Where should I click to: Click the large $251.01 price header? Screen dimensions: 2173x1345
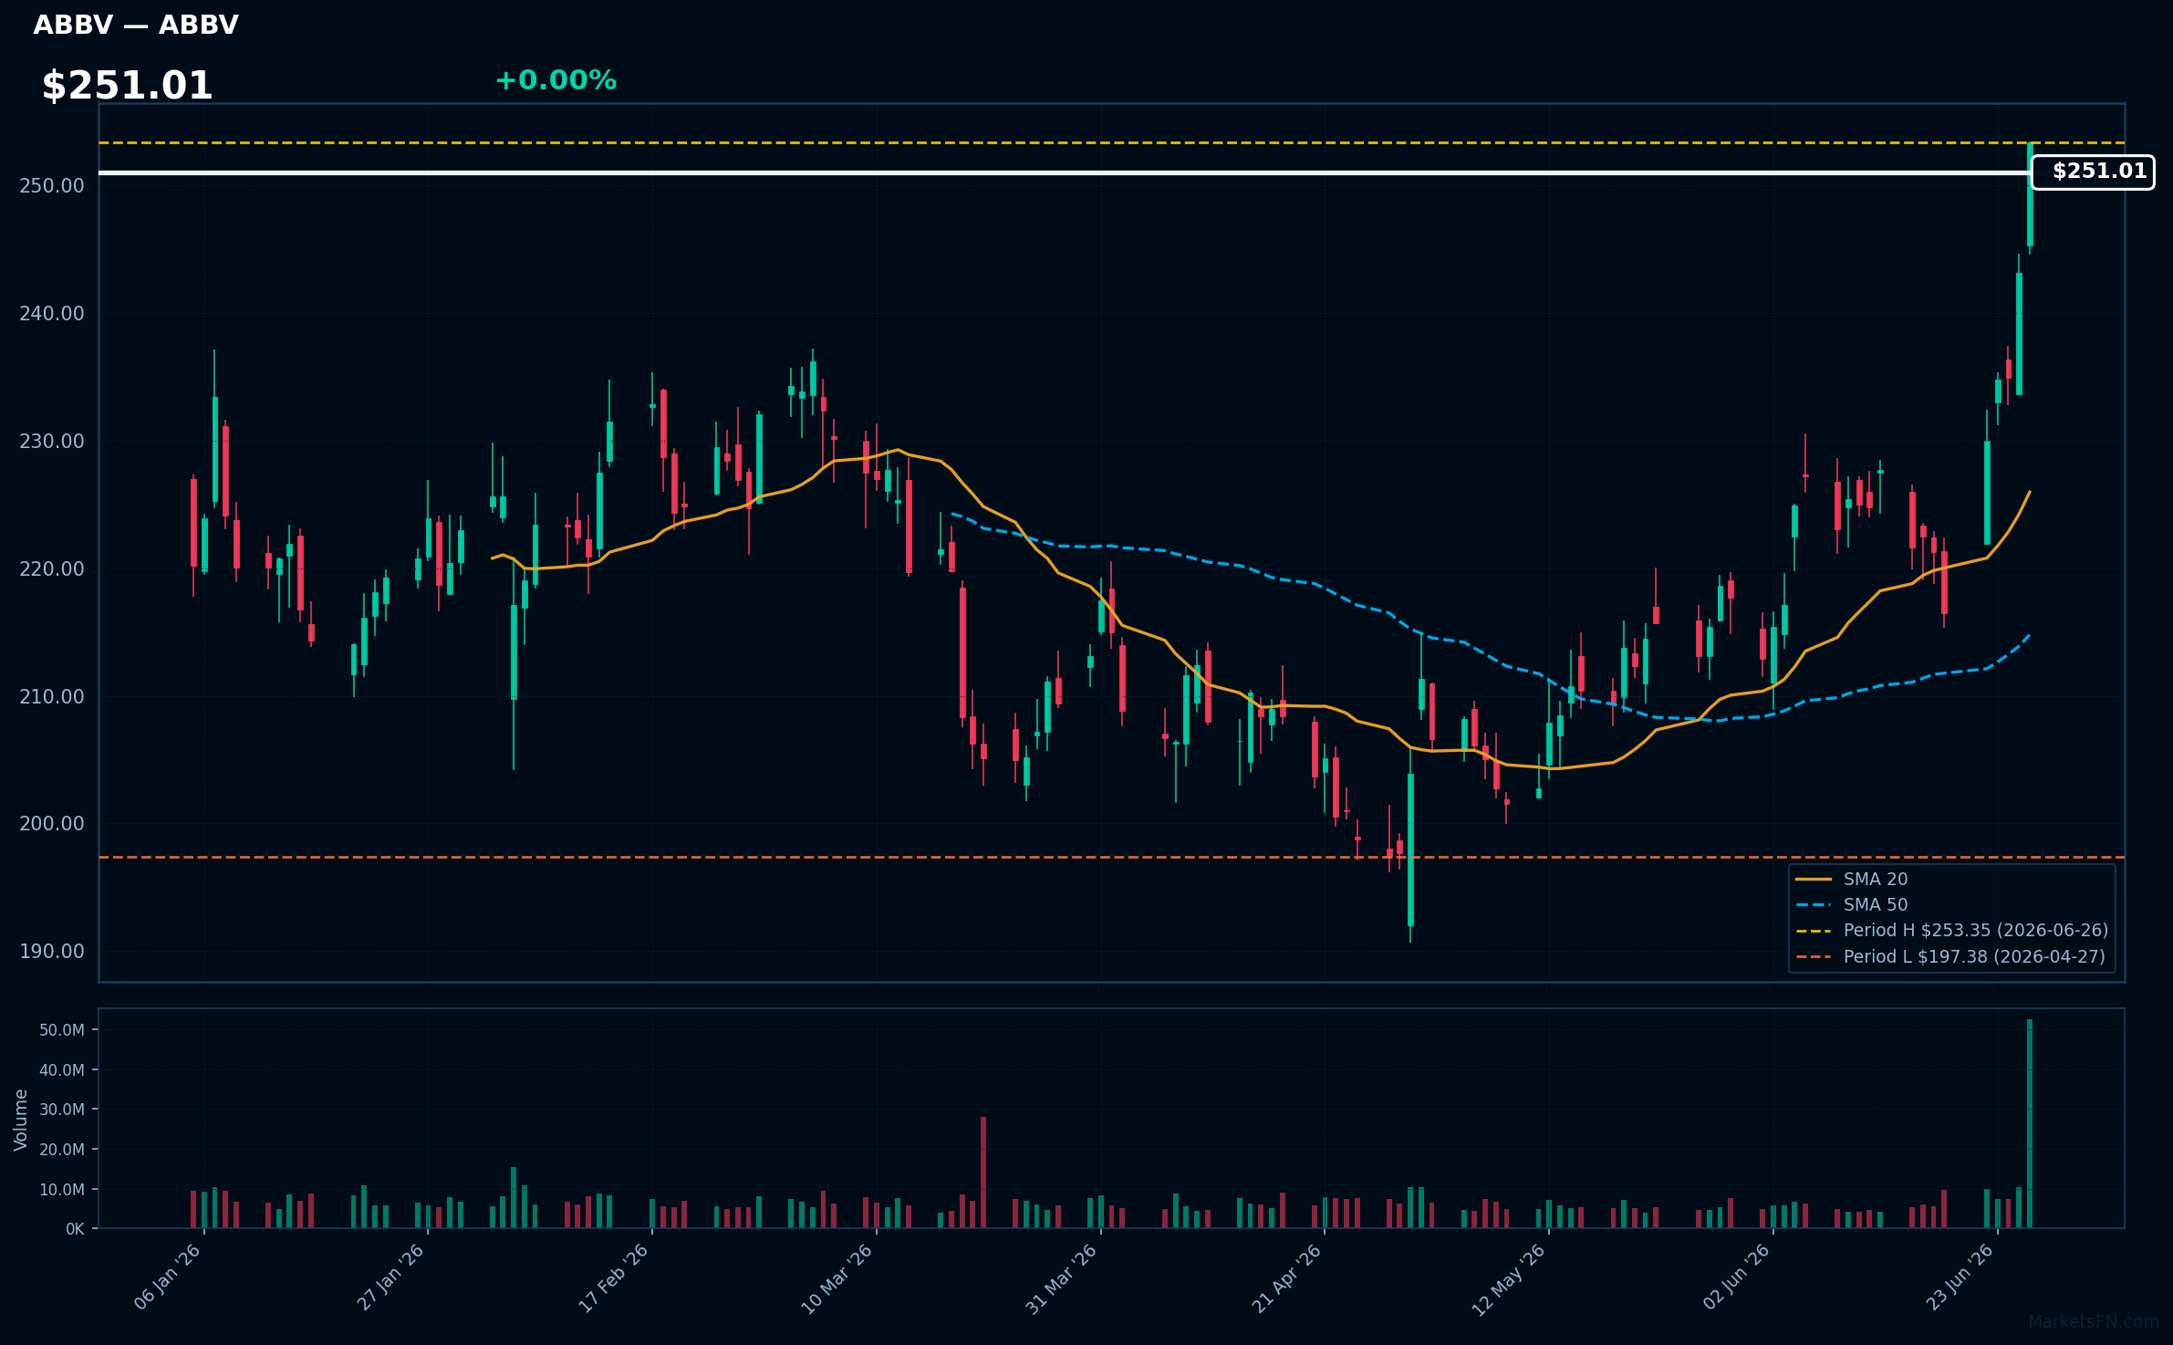tap(127, 86)
